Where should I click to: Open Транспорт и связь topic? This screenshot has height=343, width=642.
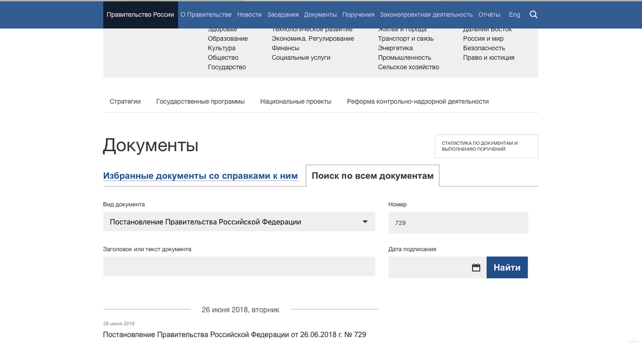click(x=406, y=38)
